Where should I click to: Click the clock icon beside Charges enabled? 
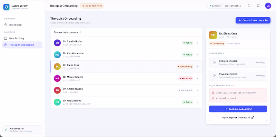coord(214,62)
